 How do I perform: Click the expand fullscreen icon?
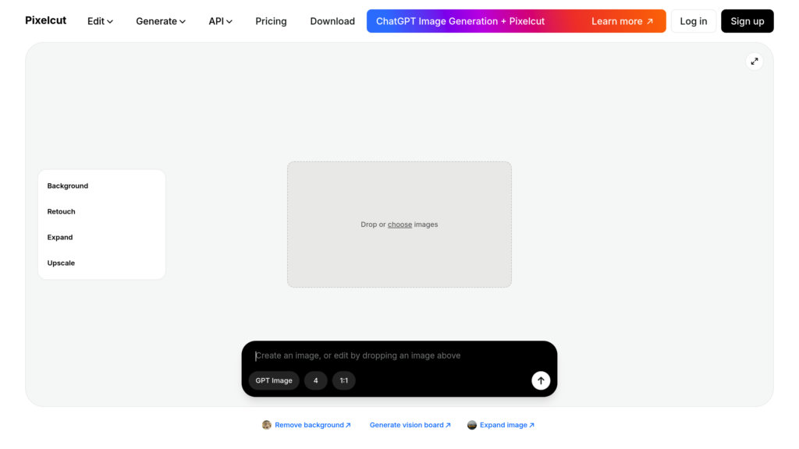pyautogui.click(x=754, y=61)
